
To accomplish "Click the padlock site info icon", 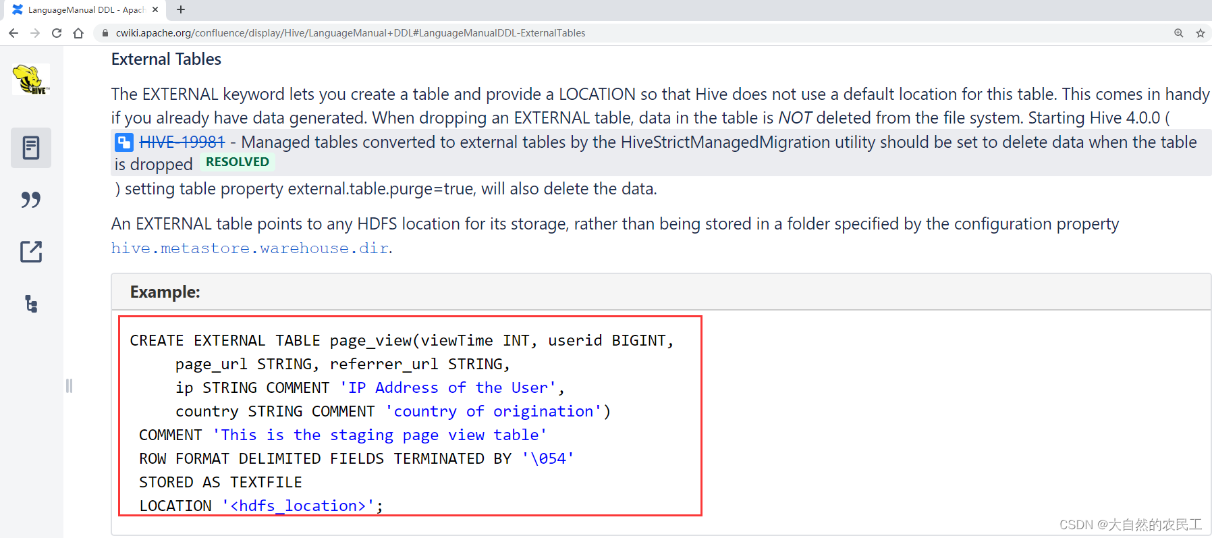I will [105, 33].
